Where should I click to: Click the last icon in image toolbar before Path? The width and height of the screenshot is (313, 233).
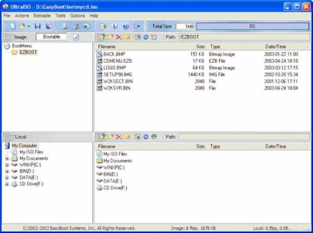[x=154, y=37]
